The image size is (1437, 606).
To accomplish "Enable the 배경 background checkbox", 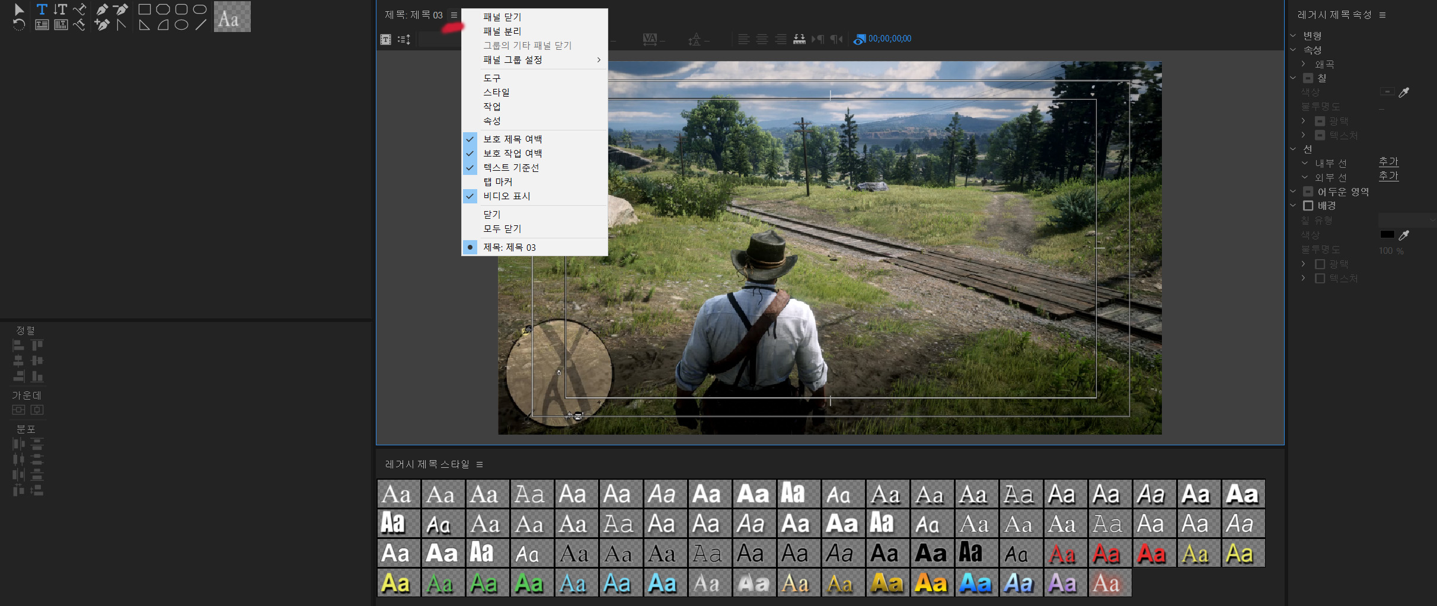I will coord(1308,206).
